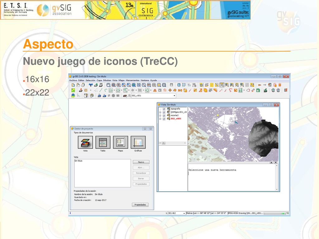The height and width of the screenshot is (239, 319).
Task: Click the draw line tool icon
Action: coord(101,90)
